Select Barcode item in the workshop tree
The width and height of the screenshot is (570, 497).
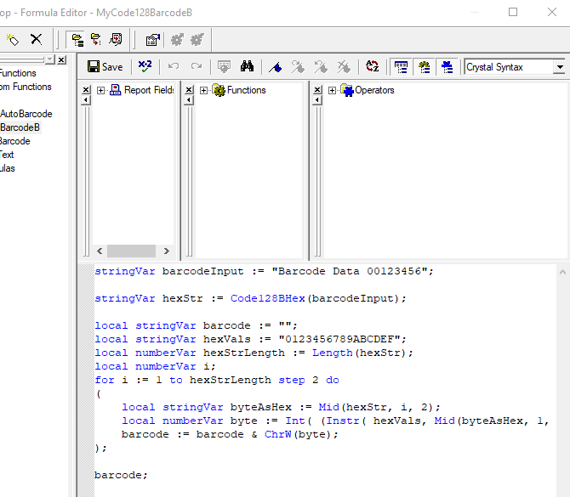[x=15, y=141]
